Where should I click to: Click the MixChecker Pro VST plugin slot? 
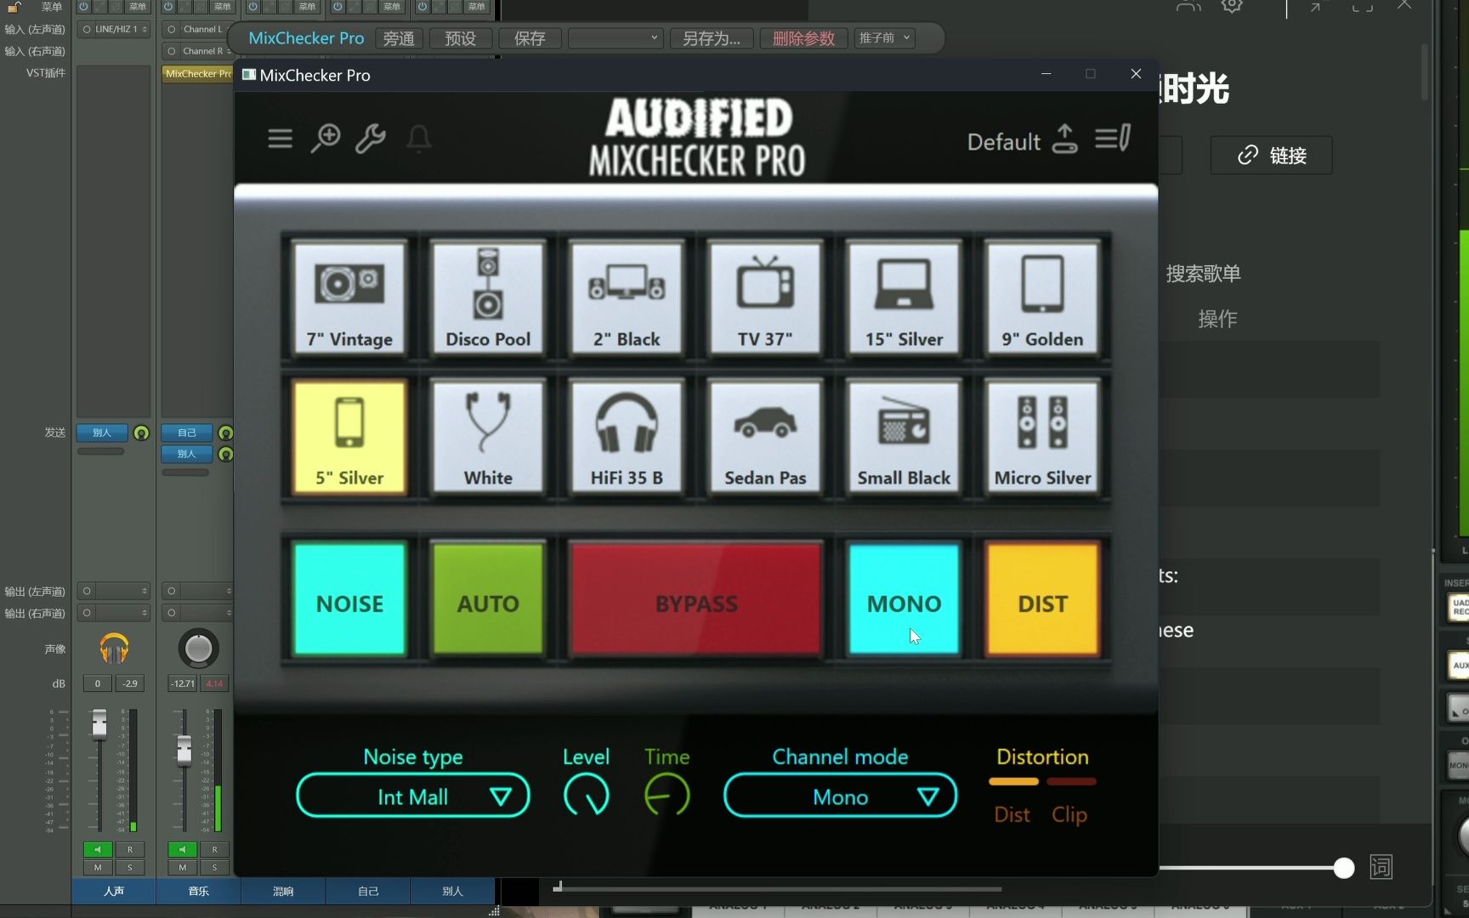pos(198,74)
